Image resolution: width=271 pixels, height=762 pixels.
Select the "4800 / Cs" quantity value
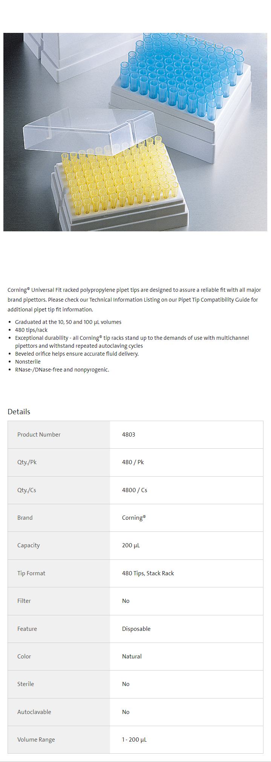pos(135,490)
